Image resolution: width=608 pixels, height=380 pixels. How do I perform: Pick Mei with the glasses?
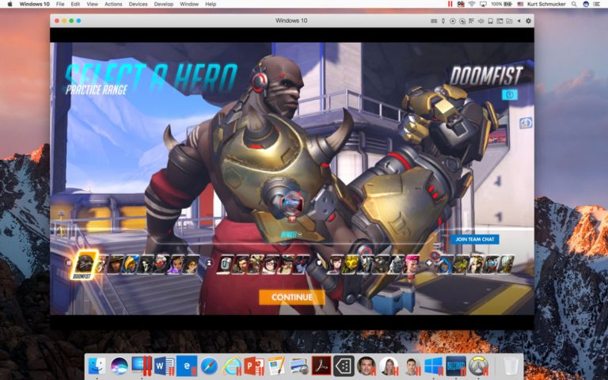coord(271,264)
